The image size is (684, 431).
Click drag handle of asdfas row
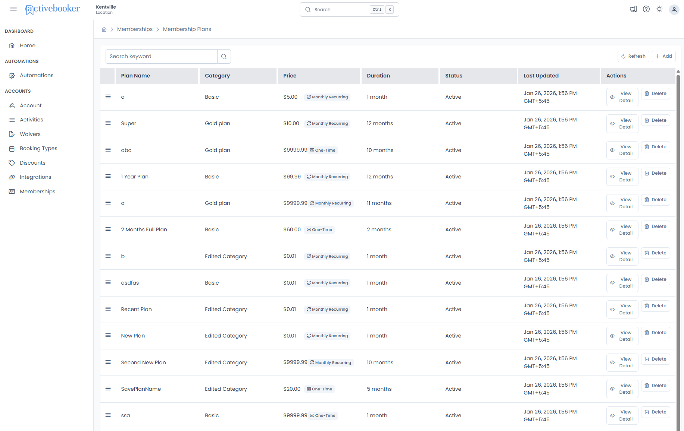click(x=108, y=283)
